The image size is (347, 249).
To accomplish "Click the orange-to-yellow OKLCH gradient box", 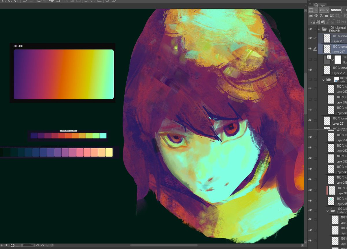I will point(64,74).
